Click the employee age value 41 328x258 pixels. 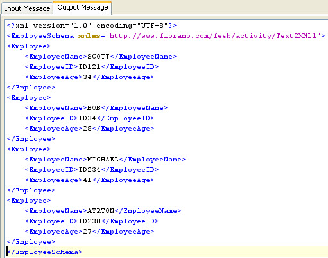87,180
